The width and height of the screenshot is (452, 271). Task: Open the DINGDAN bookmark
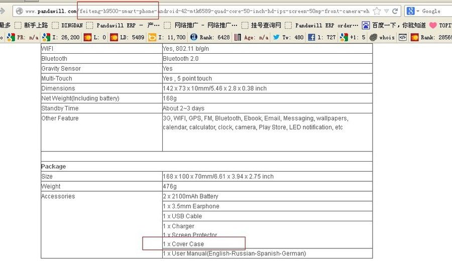(x=67, y=25)
